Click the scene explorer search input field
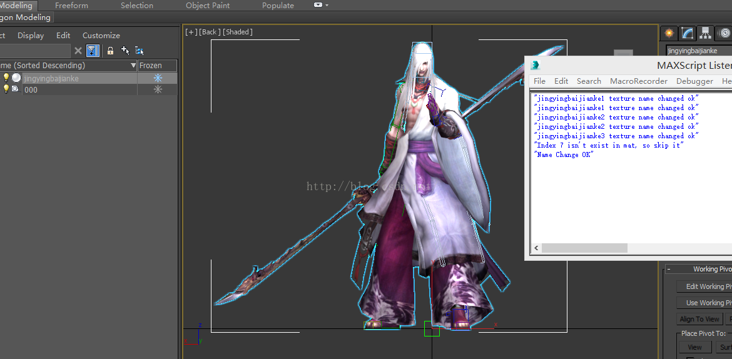 point(35,51)
